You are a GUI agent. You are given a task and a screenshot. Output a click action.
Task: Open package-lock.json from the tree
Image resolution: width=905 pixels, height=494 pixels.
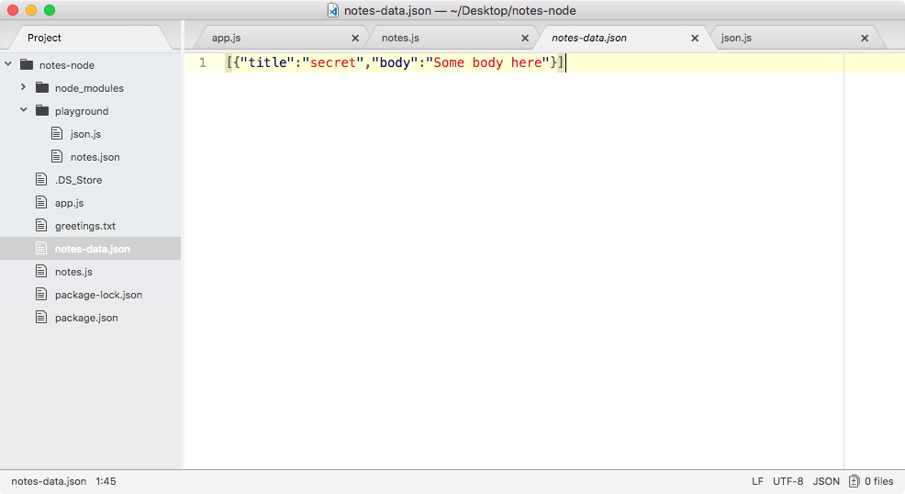(x=98, y=295)
